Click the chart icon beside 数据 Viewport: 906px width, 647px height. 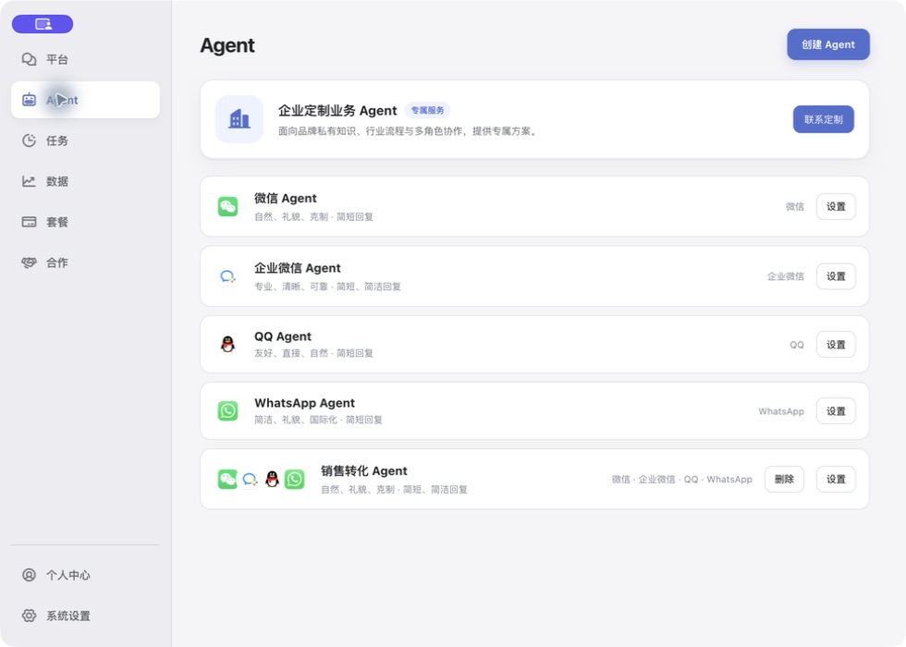pos(29,181)
